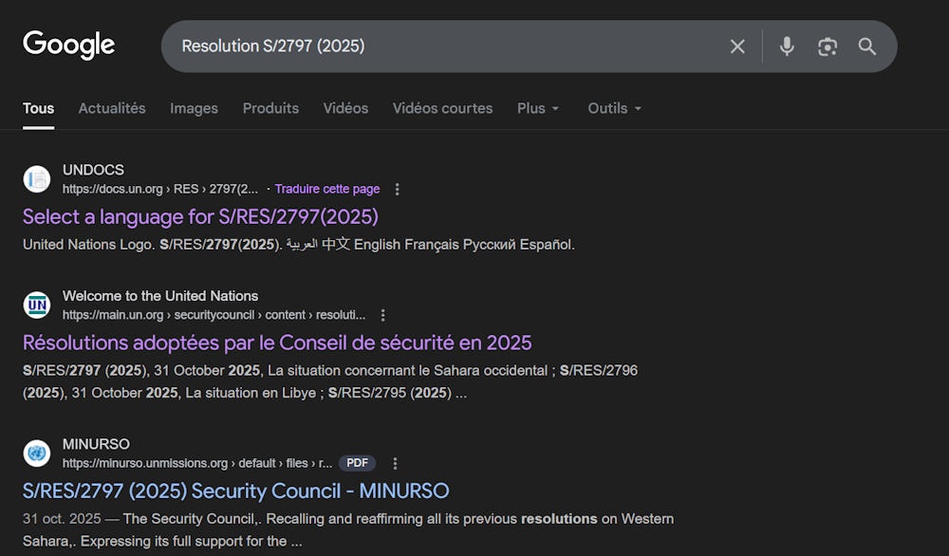This screenshot has width=949, height=556.
Task: Open three-dot menu for main.un.org result
Action: coord(383,315)
